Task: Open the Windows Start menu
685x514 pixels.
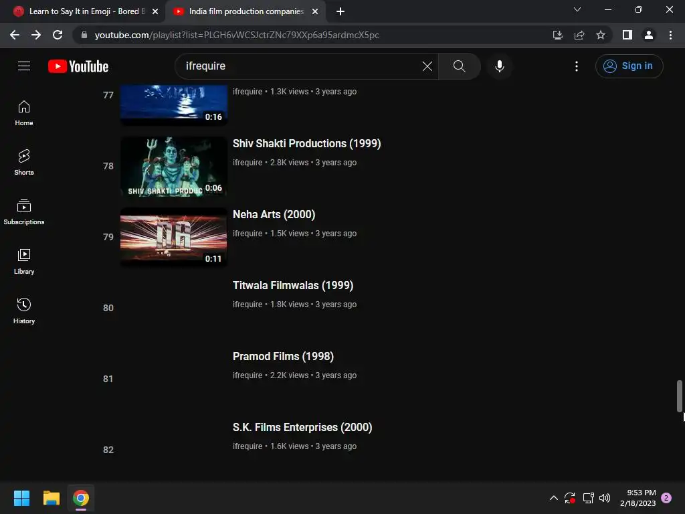Action: tap(21, 498)
